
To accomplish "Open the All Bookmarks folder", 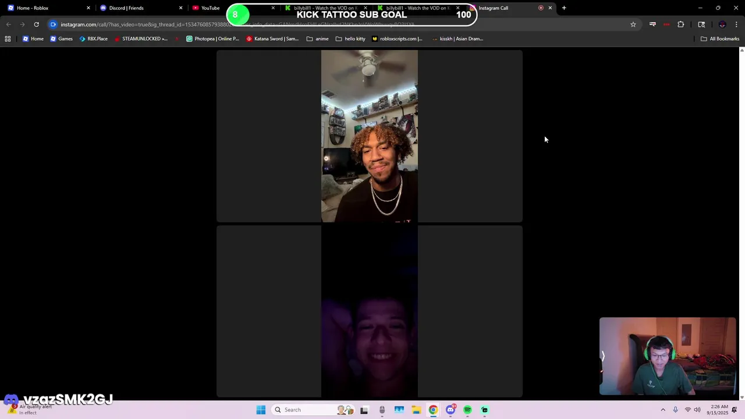I will [x=720, y=39].
